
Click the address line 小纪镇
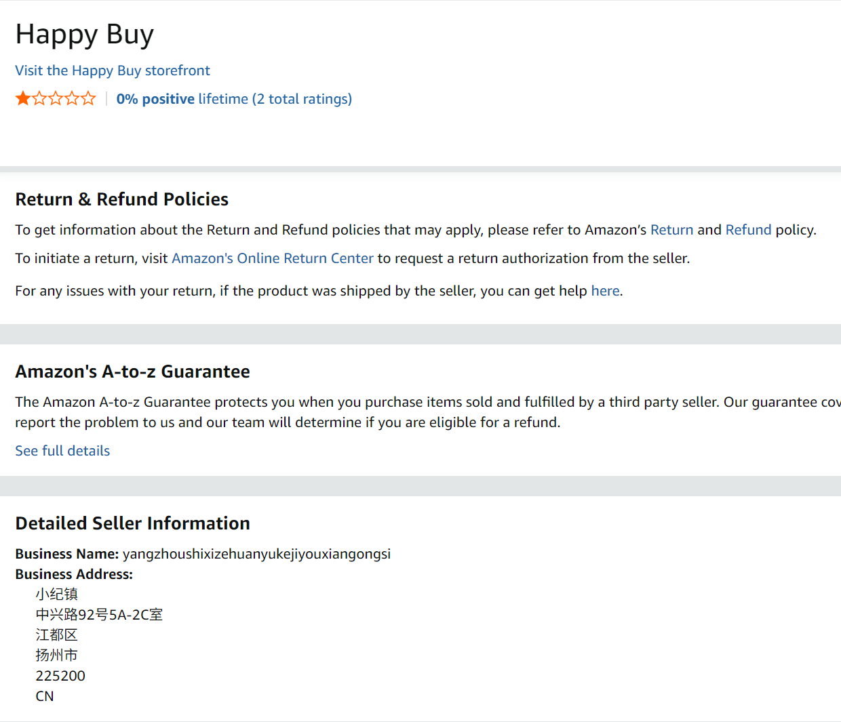(57, 595)
